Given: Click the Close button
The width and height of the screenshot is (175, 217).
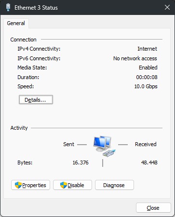Looking at the screenshot, I should point(153,208).
